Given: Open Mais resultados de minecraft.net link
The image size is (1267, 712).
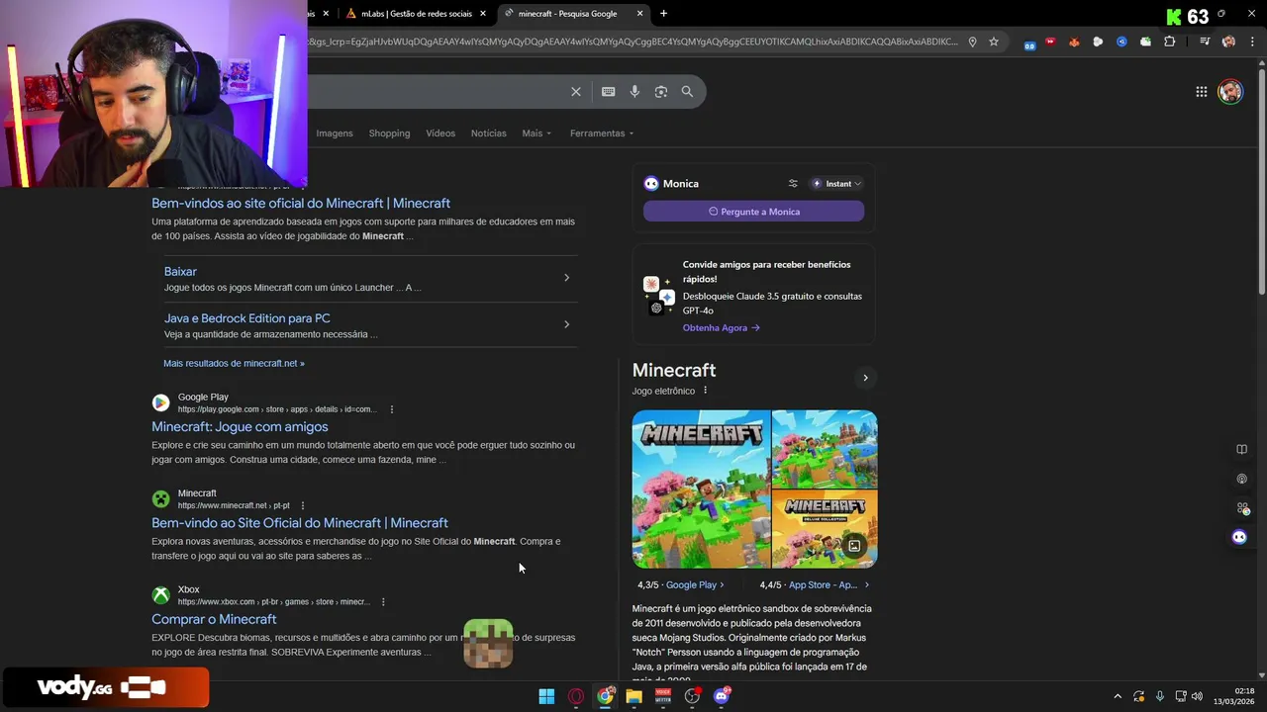Looking at the screenshot, I should click(234, 364).
